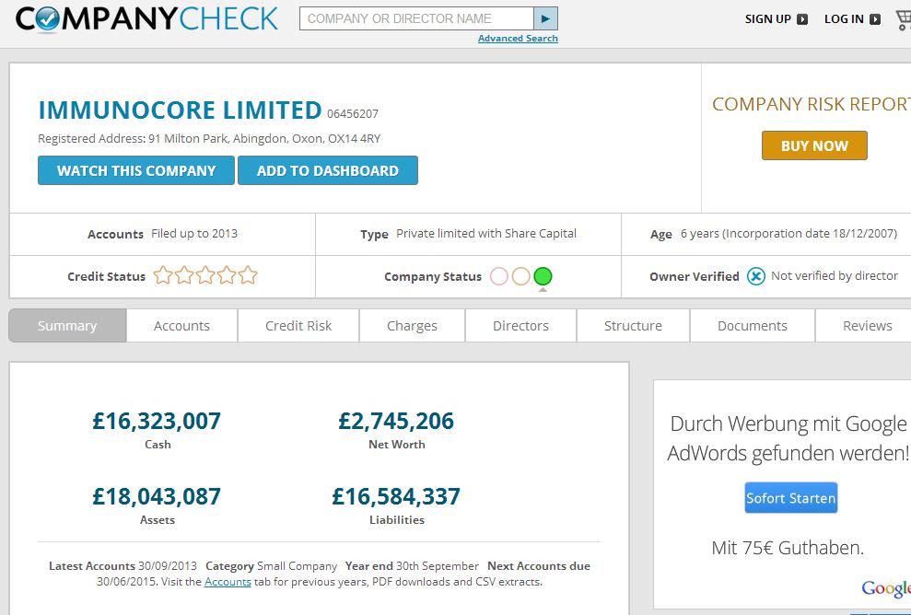Image resolution: width=911 pixels, height=615 pixels.
Task: Open the Advanced Search link
Action: coord(518,39)
